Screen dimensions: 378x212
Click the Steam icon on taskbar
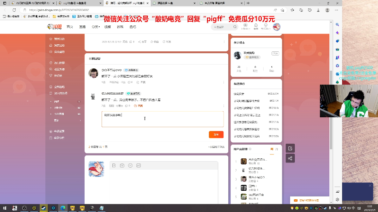point(43,208)
